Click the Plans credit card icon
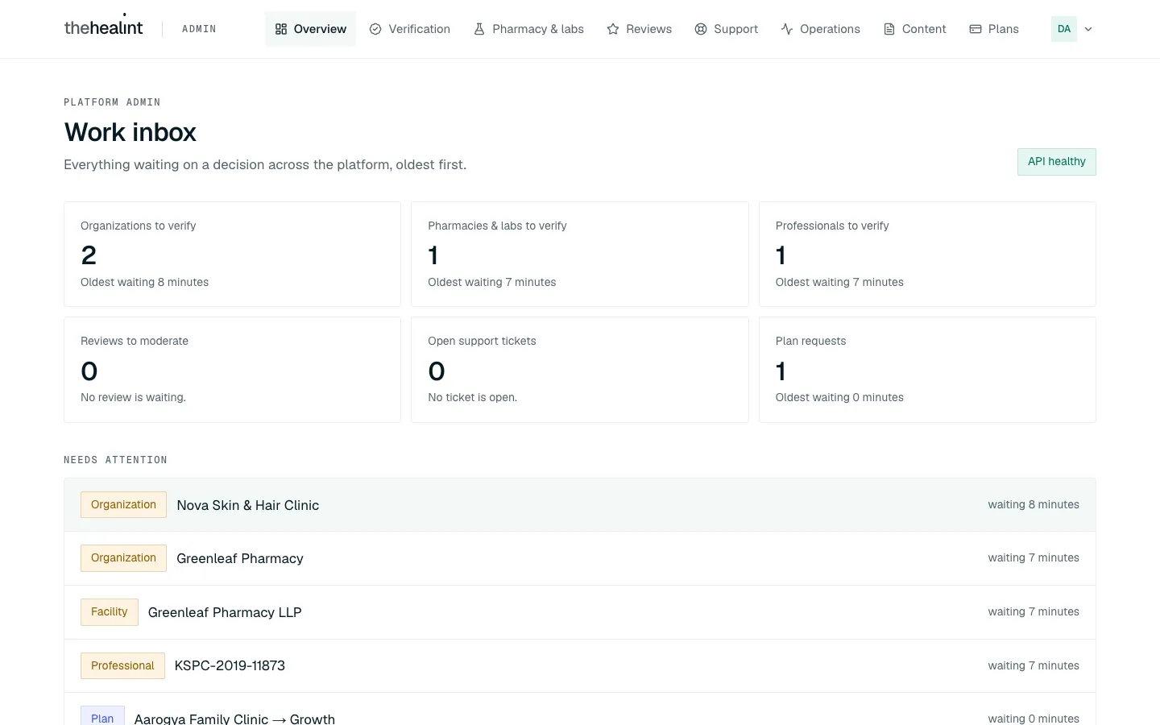This screenshot has height=725, width=1160. 976,29
